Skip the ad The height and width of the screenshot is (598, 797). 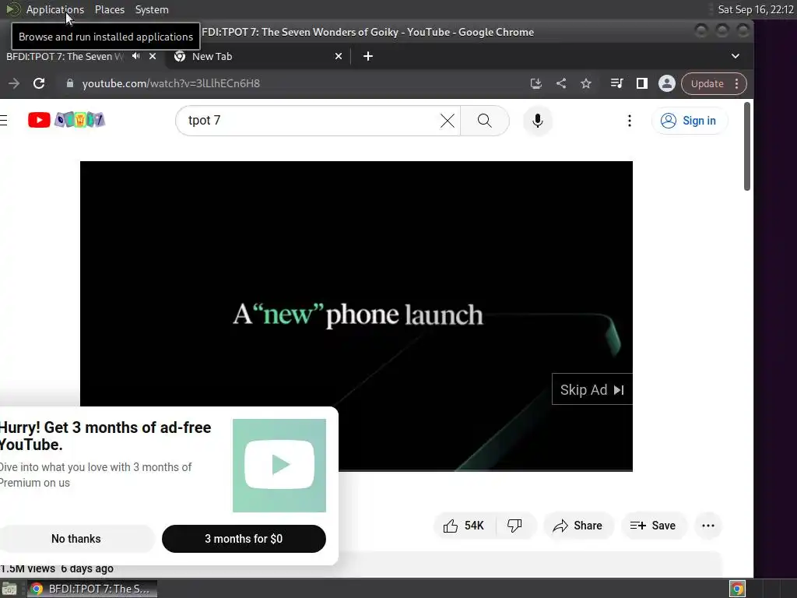point(592,389)
